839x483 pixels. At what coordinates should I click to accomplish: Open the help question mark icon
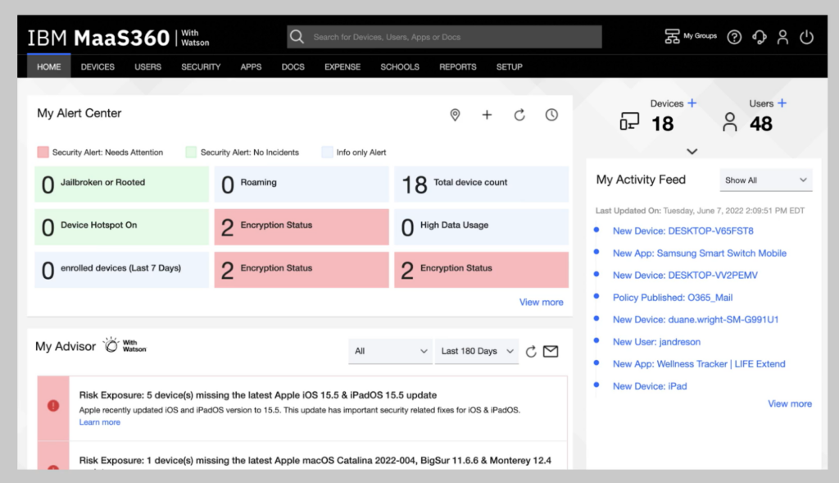[735, 37]
